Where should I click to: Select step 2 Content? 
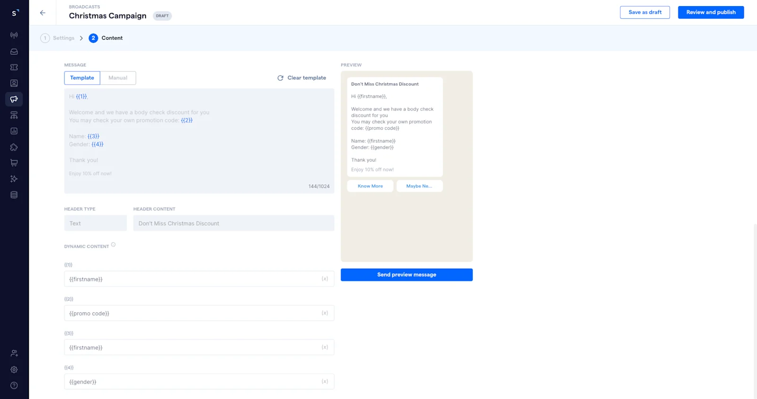click(x=106, y=38)
